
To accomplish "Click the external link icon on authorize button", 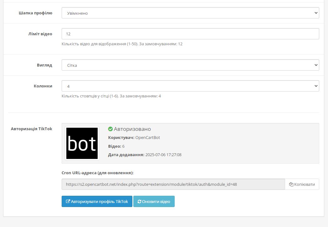I will click(68, 201).
